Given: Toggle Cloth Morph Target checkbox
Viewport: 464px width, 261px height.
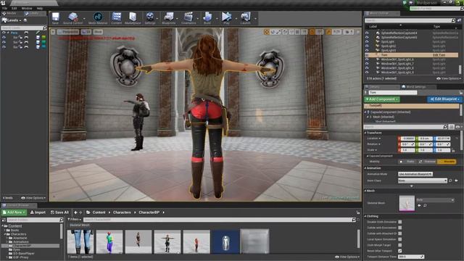Looking at the screenshot, I should pos(399,245).
